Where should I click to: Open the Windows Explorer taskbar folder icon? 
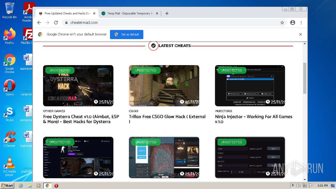(x=30, y=186)
